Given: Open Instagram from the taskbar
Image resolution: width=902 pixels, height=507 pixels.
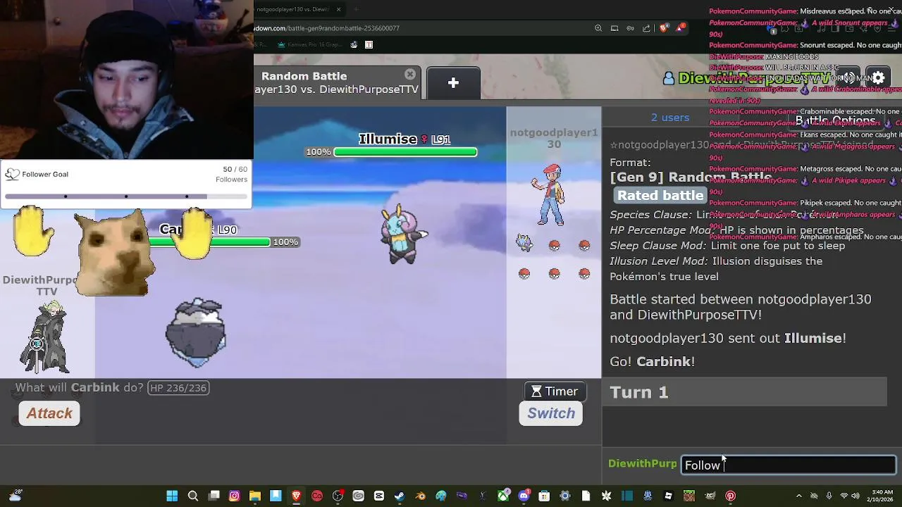Looking at the screenshot, I should tap(235, 496).
